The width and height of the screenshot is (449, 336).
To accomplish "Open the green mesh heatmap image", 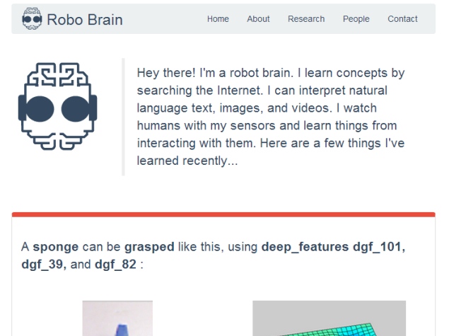I will [x=329, y=318].
